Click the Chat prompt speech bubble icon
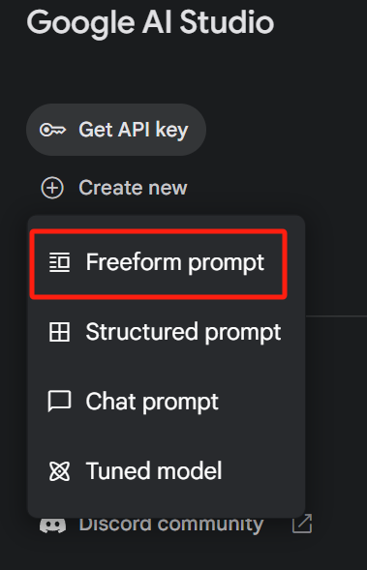Image resolution: width=367 pixels, height=570 pixels. (x=59, y=402)
